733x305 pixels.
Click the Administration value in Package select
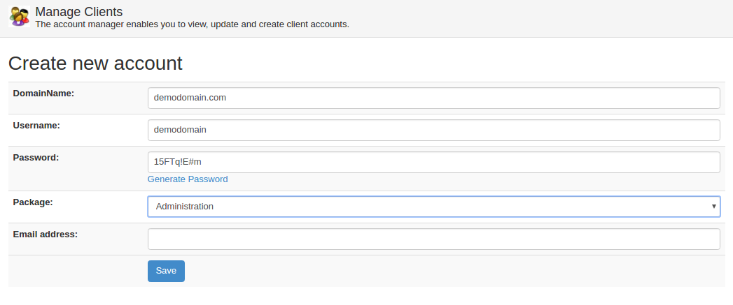pyautogui.click(x=185, y=206)
